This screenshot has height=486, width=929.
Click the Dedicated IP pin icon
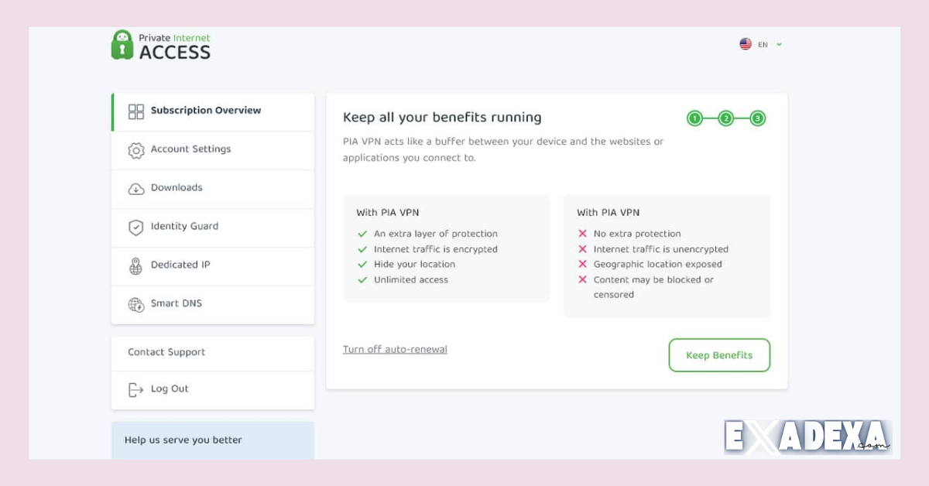point(136,266)
